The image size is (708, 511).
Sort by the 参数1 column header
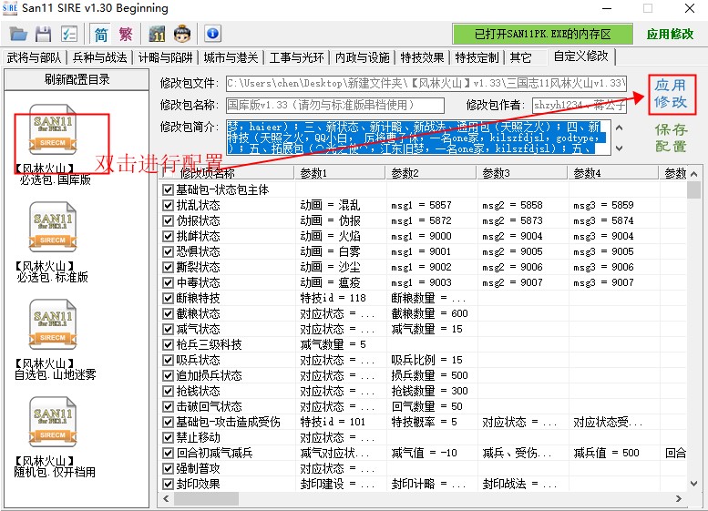point(341,173)
